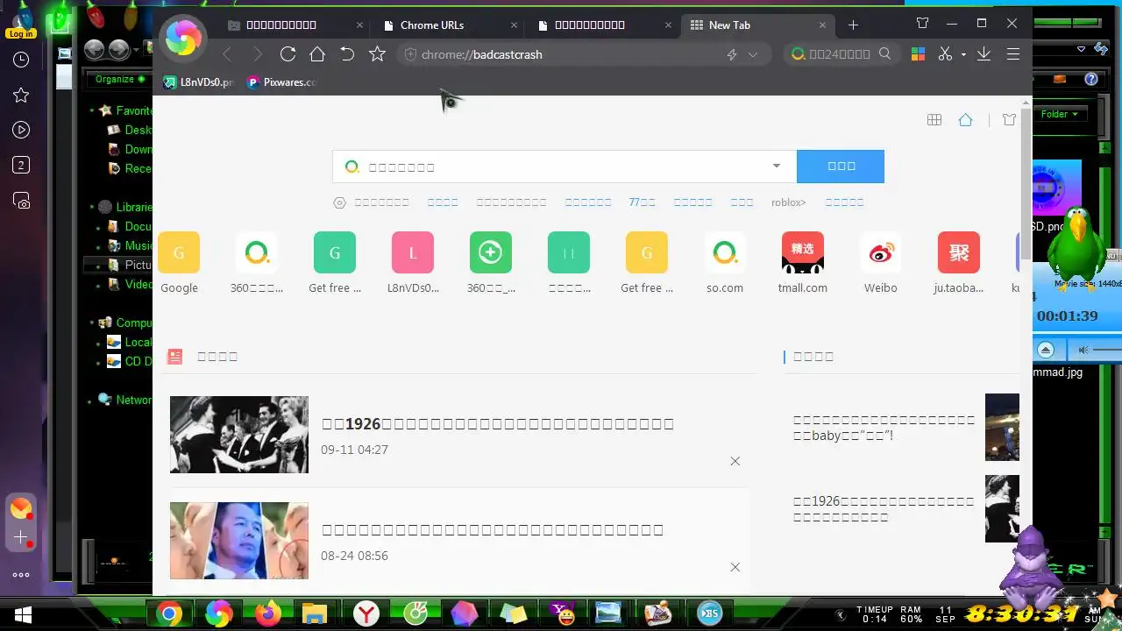Open the dropdown arrow next to the scissors icon
Screen dimensions: 1122x631
[x=962, y=54]
